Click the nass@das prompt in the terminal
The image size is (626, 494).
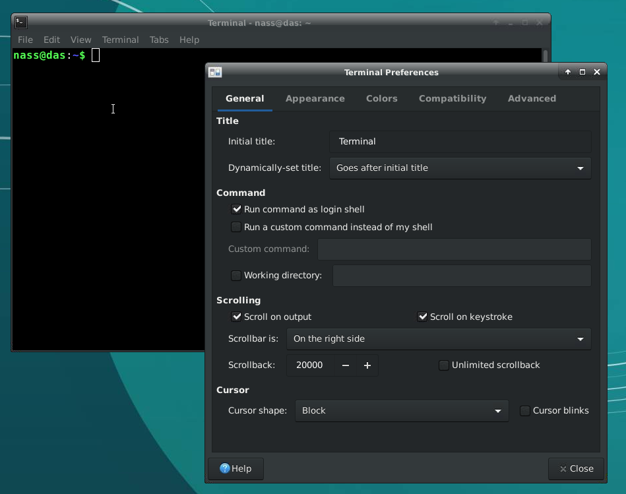click(x=49, y=55)
